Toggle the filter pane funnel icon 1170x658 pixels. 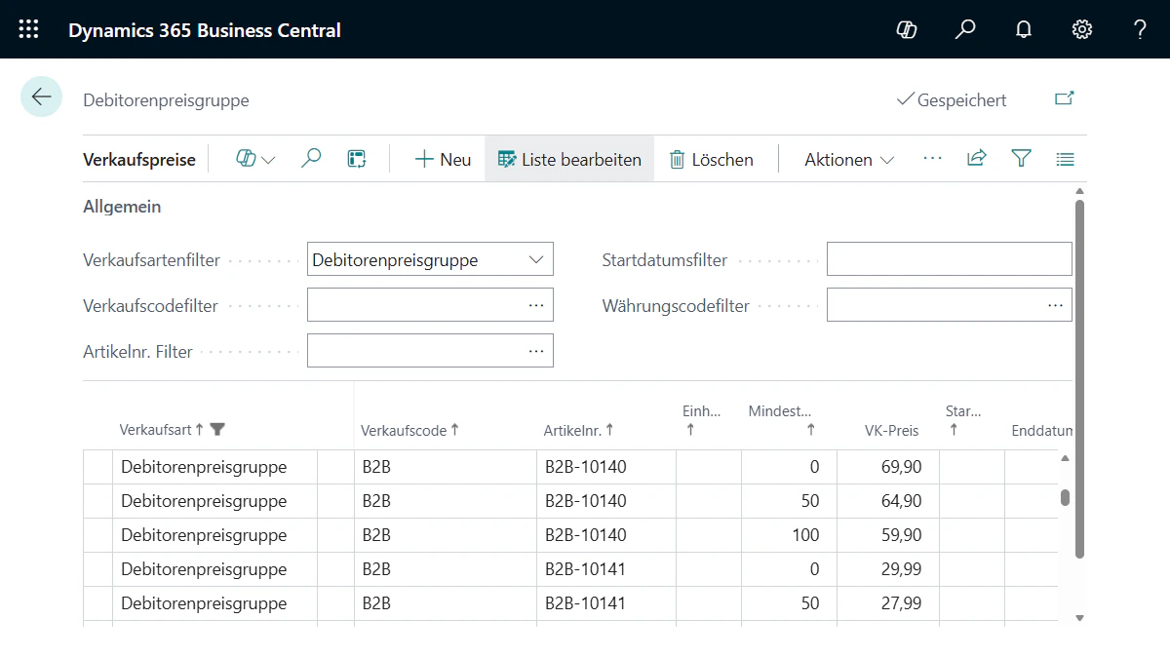pos(1021,158)
